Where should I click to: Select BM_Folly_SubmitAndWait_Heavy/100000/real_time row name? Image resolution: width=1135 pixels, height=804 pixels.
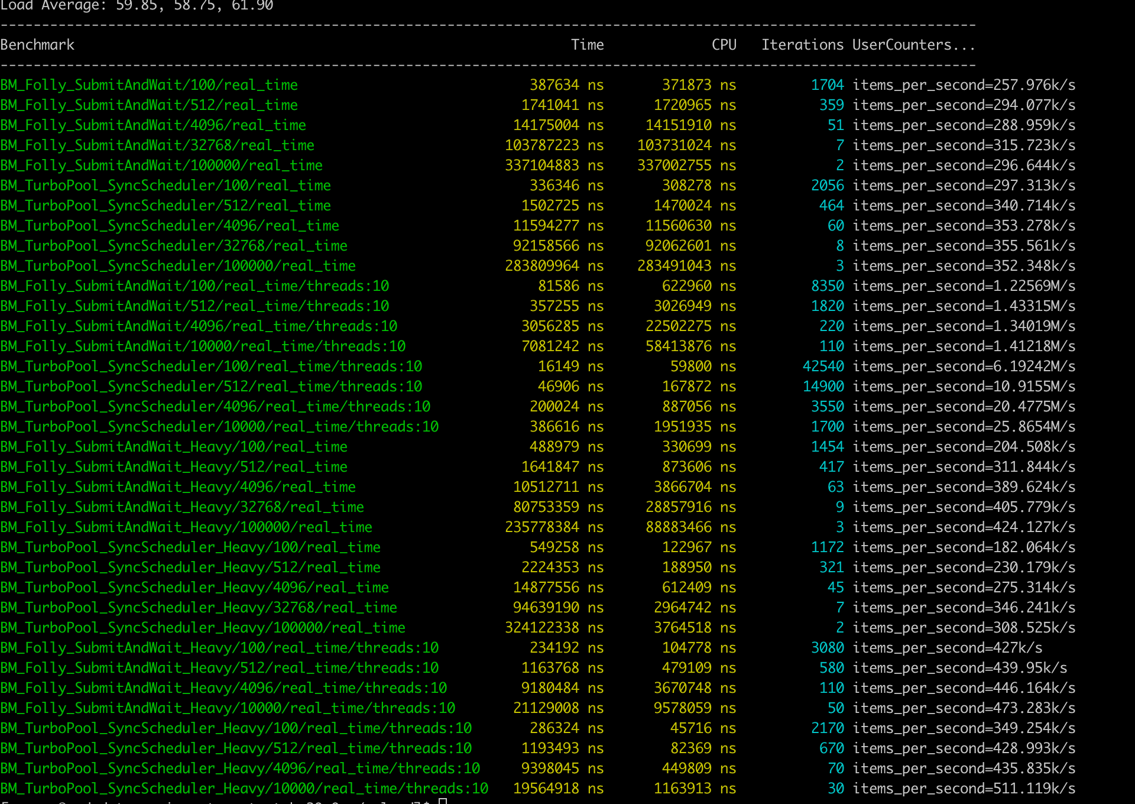[x=186, y=527]
